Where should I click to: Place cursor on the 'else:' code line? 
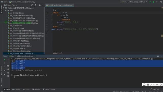[56, 27]
